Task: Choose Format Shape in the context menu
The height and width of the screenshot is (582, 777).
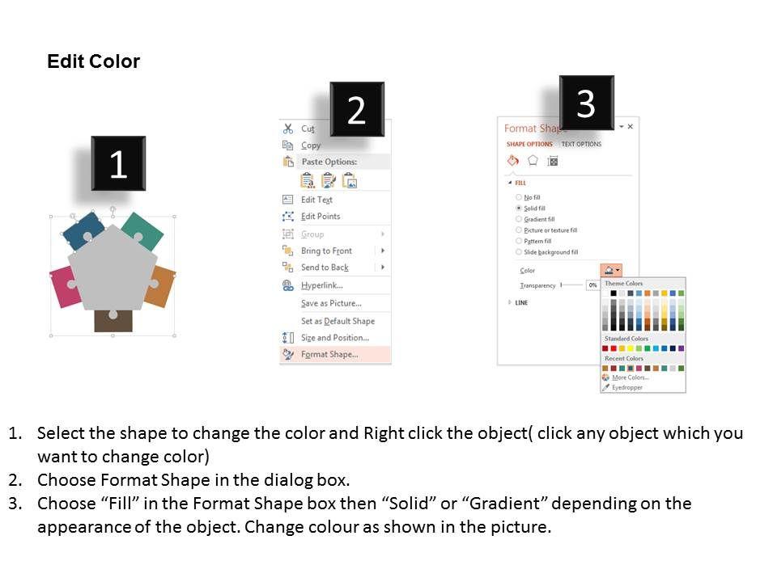Action: [329, 354]
